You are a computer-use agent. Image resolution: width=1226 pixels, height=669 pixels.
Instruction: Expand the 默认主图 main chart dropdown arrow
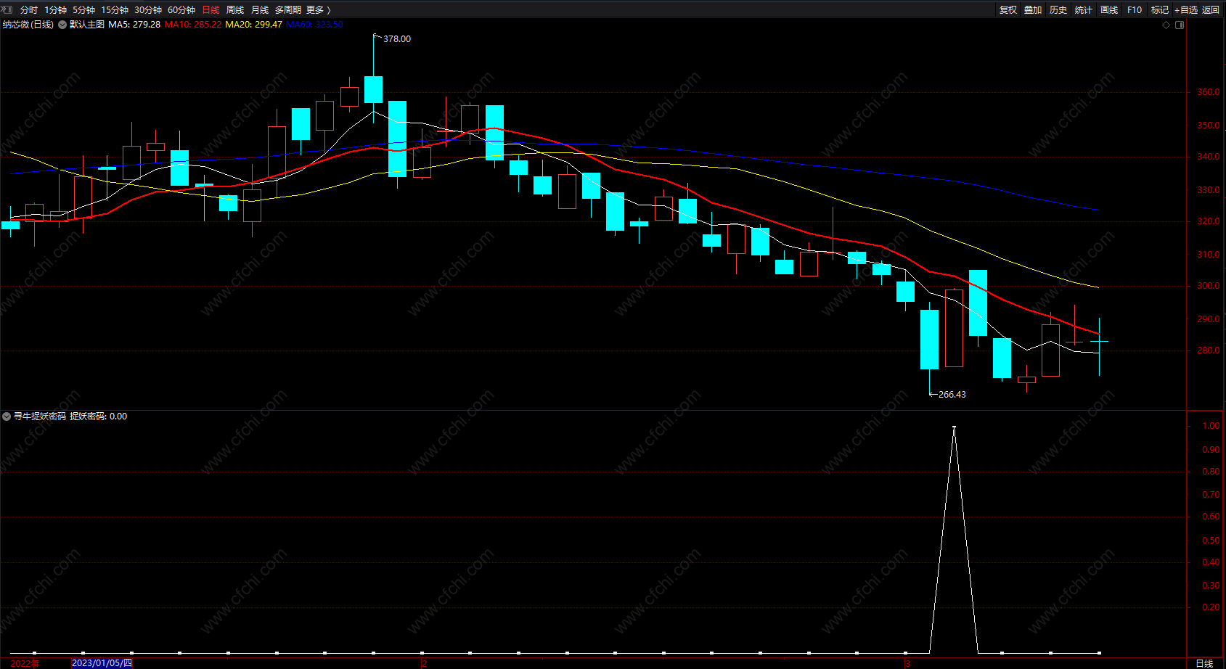coord(62,25)
